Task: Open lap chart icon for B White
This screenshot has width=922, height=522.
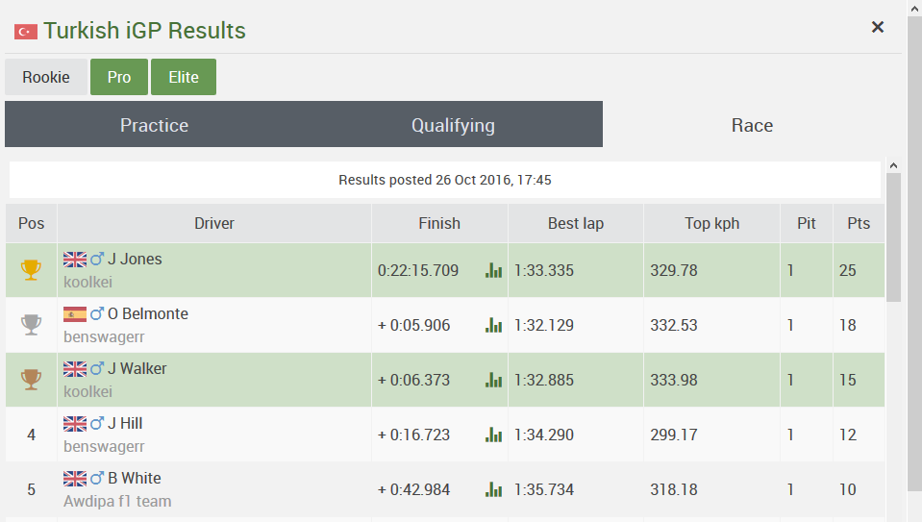Action: (x=494, y=490)
